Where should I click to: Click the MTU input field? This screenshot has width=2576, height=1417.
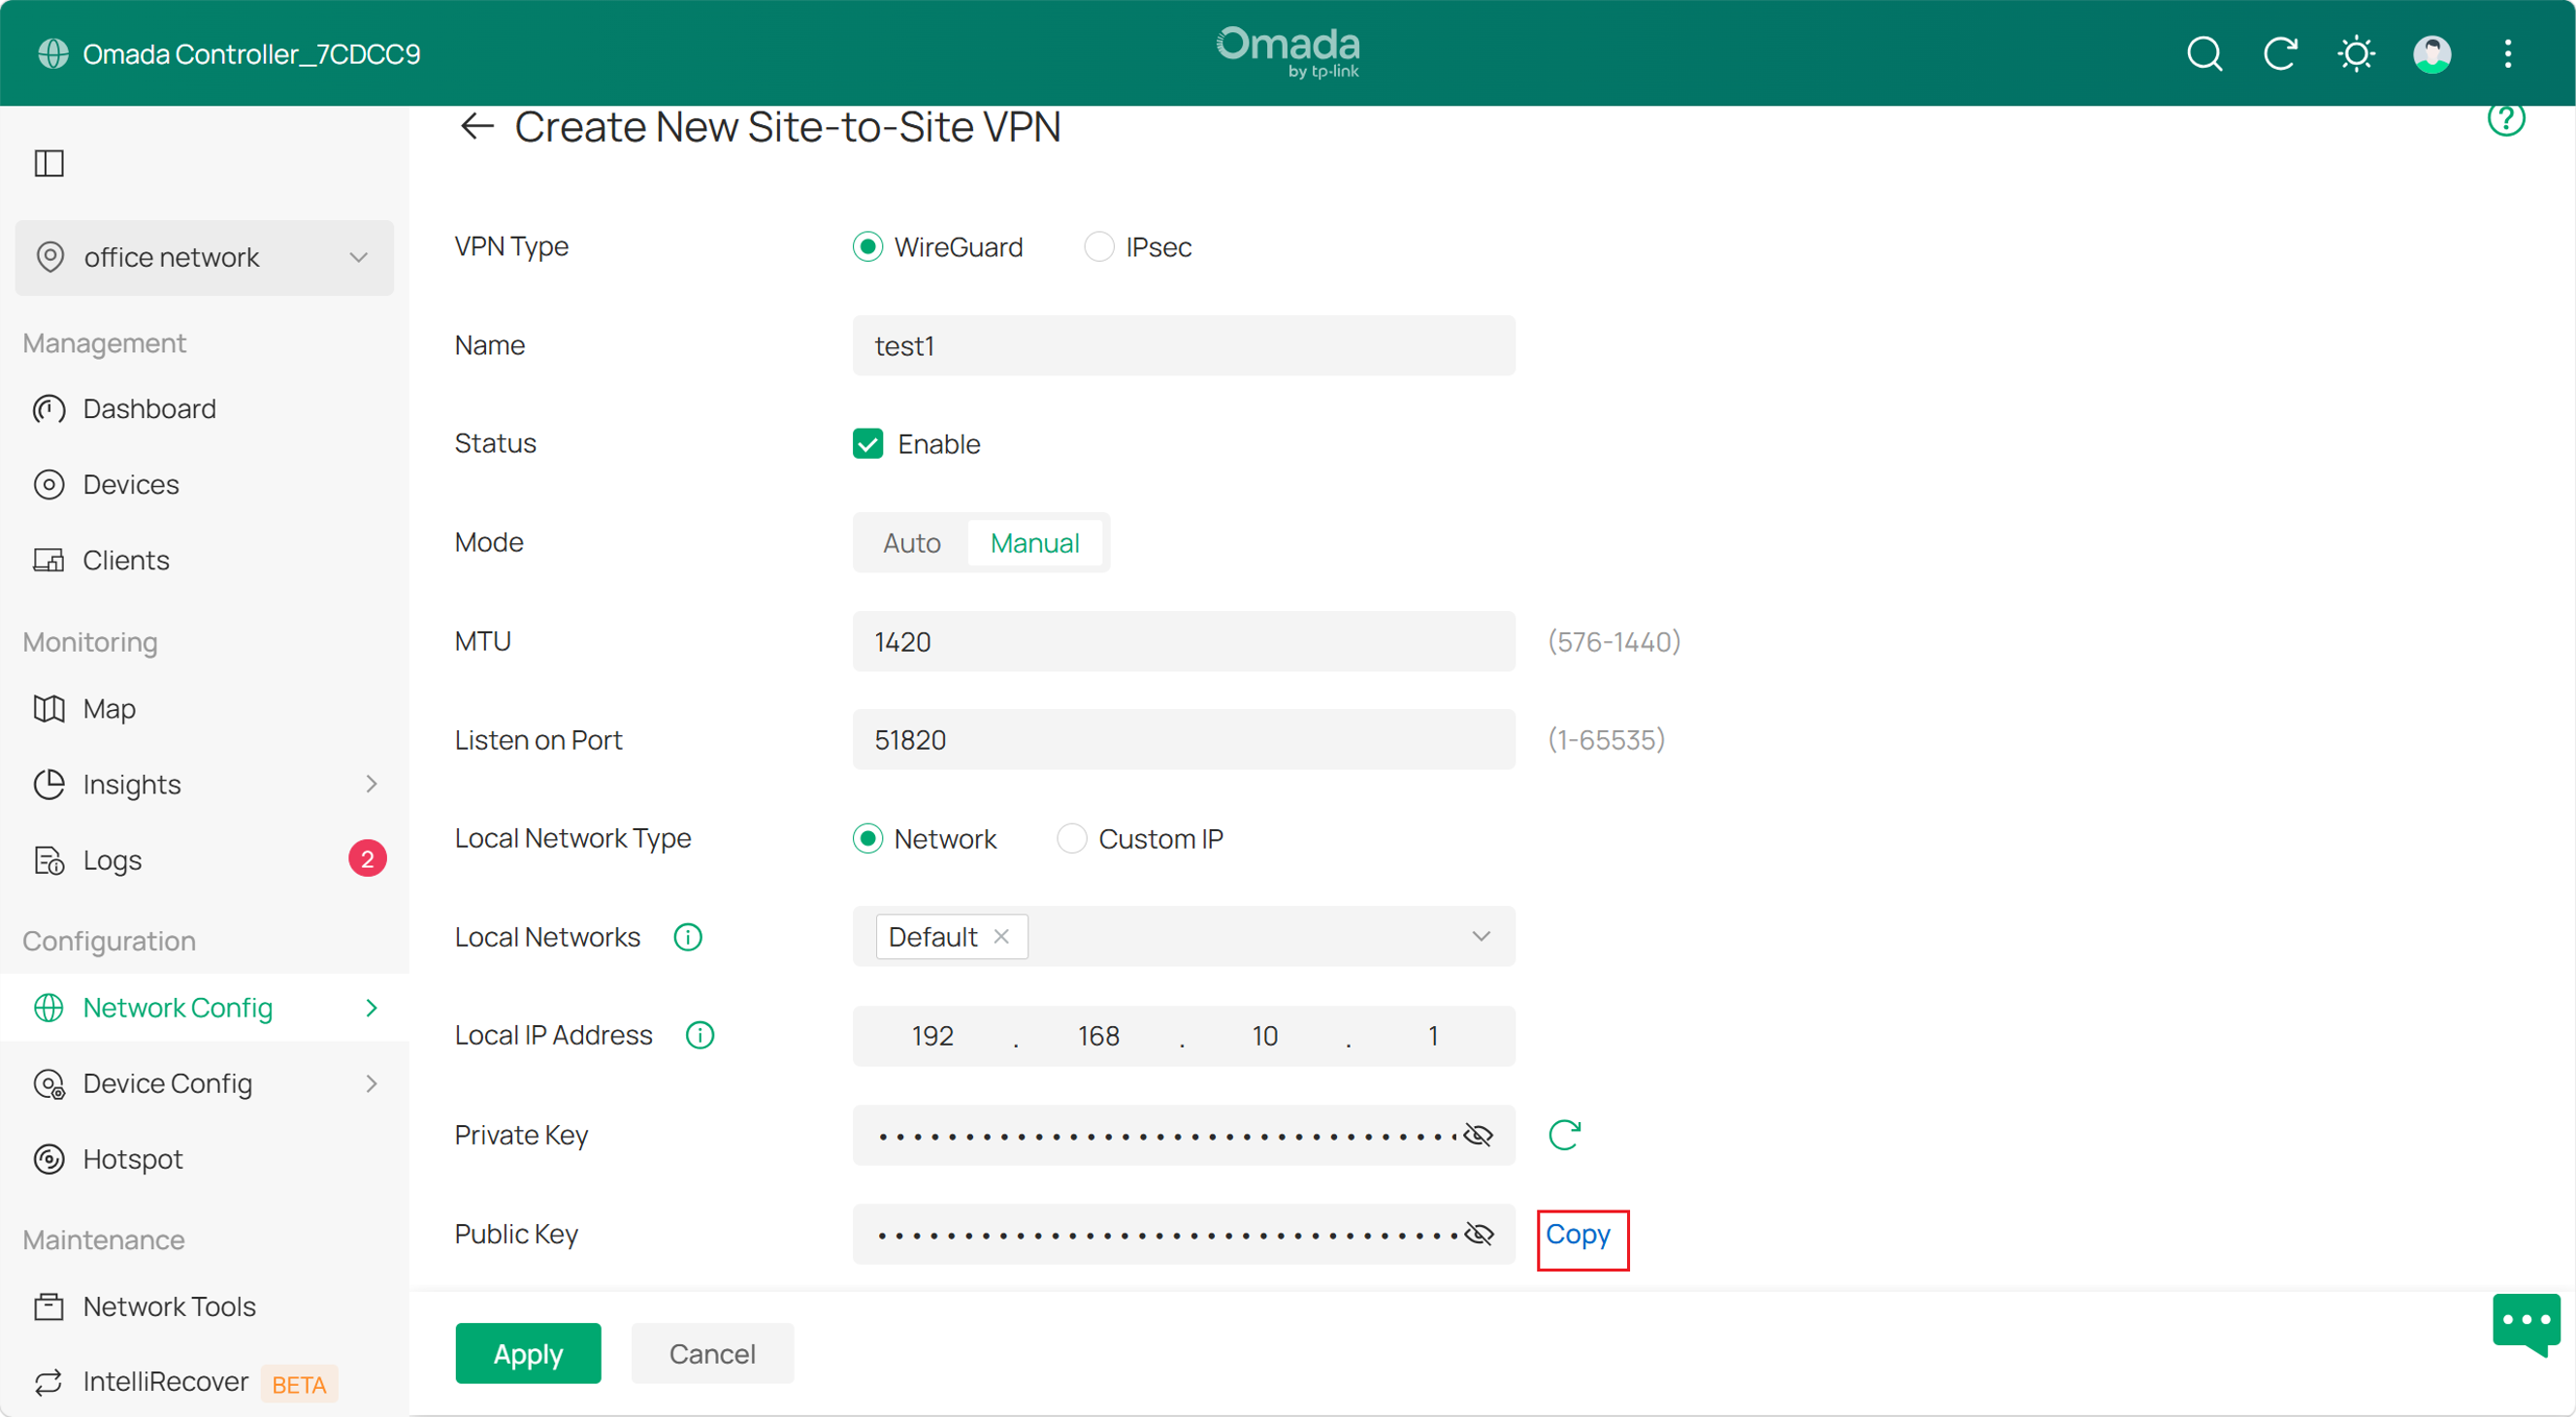pos(1184,641)
